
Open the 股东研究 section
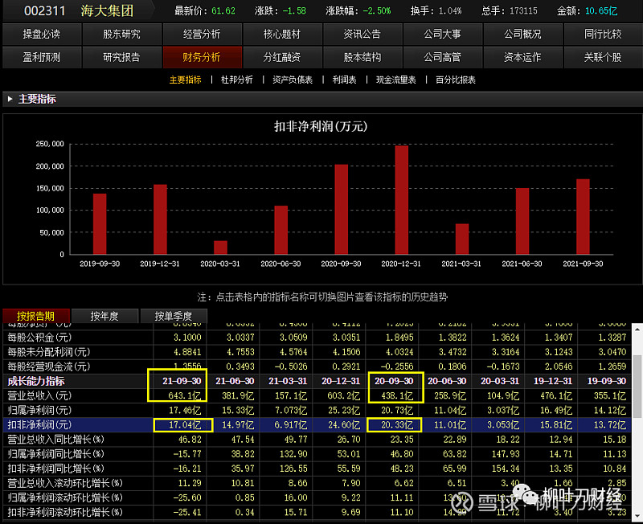click(x=122, y=34)
